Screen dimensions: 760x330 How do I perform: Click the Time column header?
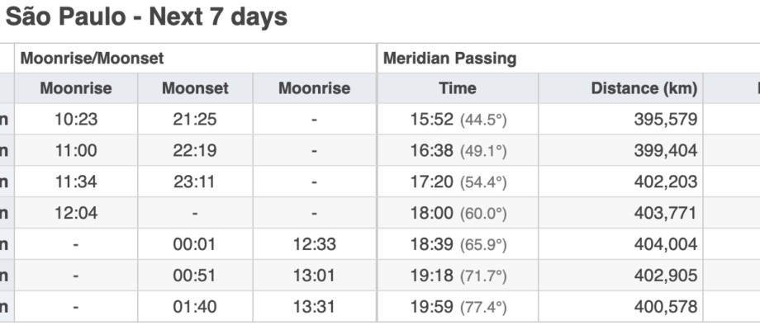(x=458, y=88)
